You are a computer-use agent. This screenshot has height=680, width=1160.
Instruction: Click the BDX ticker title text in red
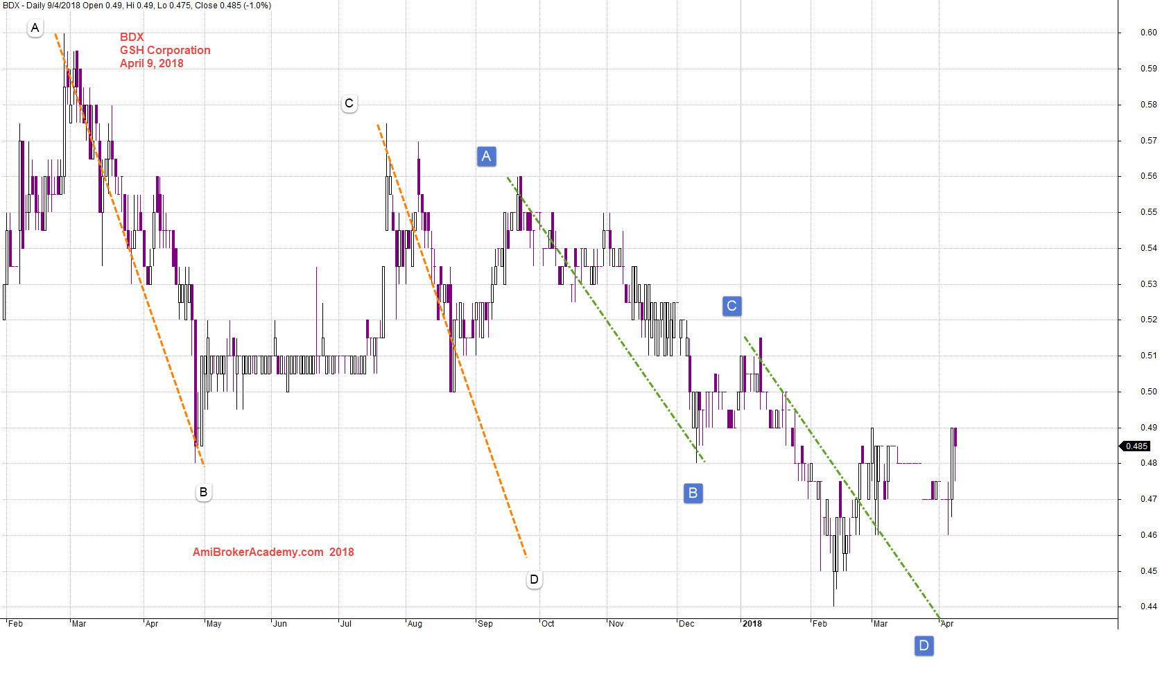132,37
